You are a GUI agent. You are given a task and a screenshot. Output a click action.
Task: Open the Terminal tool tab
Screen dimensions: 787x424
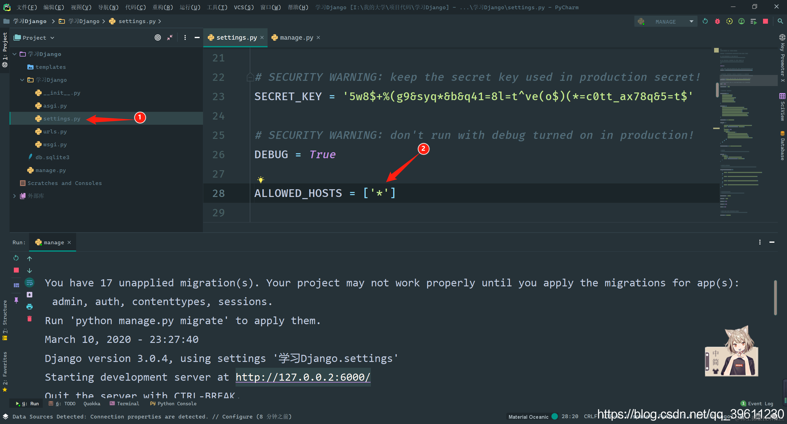point(125,403)
